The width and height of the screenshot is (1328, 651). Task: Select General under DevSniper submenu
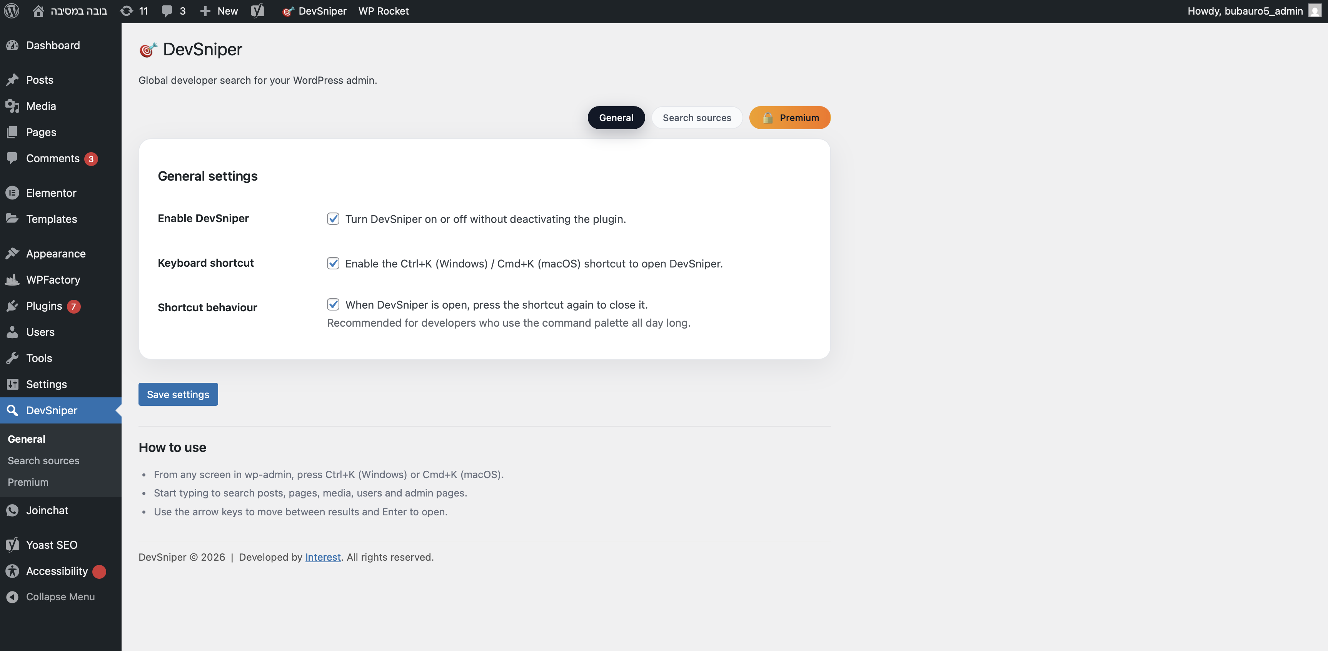click(26, 439)
